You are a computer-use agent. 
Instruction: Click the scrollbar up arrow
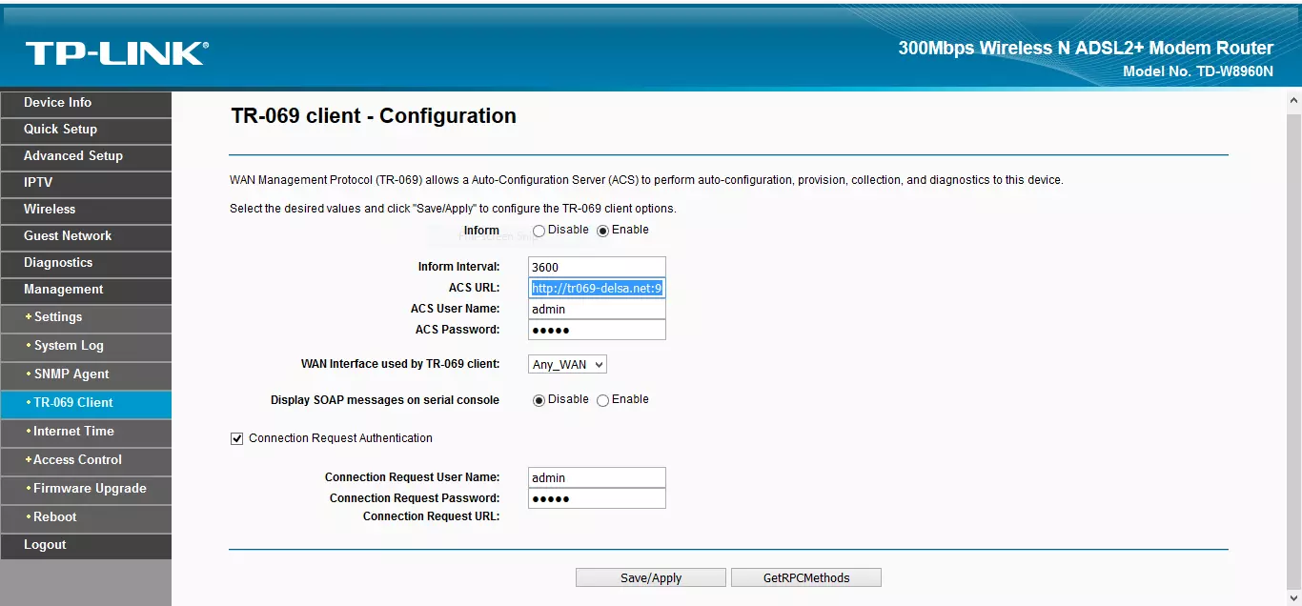tap(1293, 100)
